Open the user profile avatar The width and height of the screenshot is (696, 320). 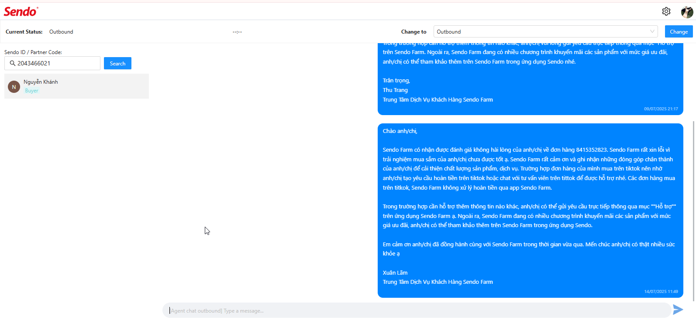(687, 12)
